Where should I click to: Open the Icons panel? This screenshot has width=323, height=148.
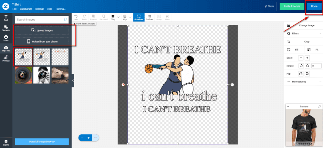click(6, 38)
